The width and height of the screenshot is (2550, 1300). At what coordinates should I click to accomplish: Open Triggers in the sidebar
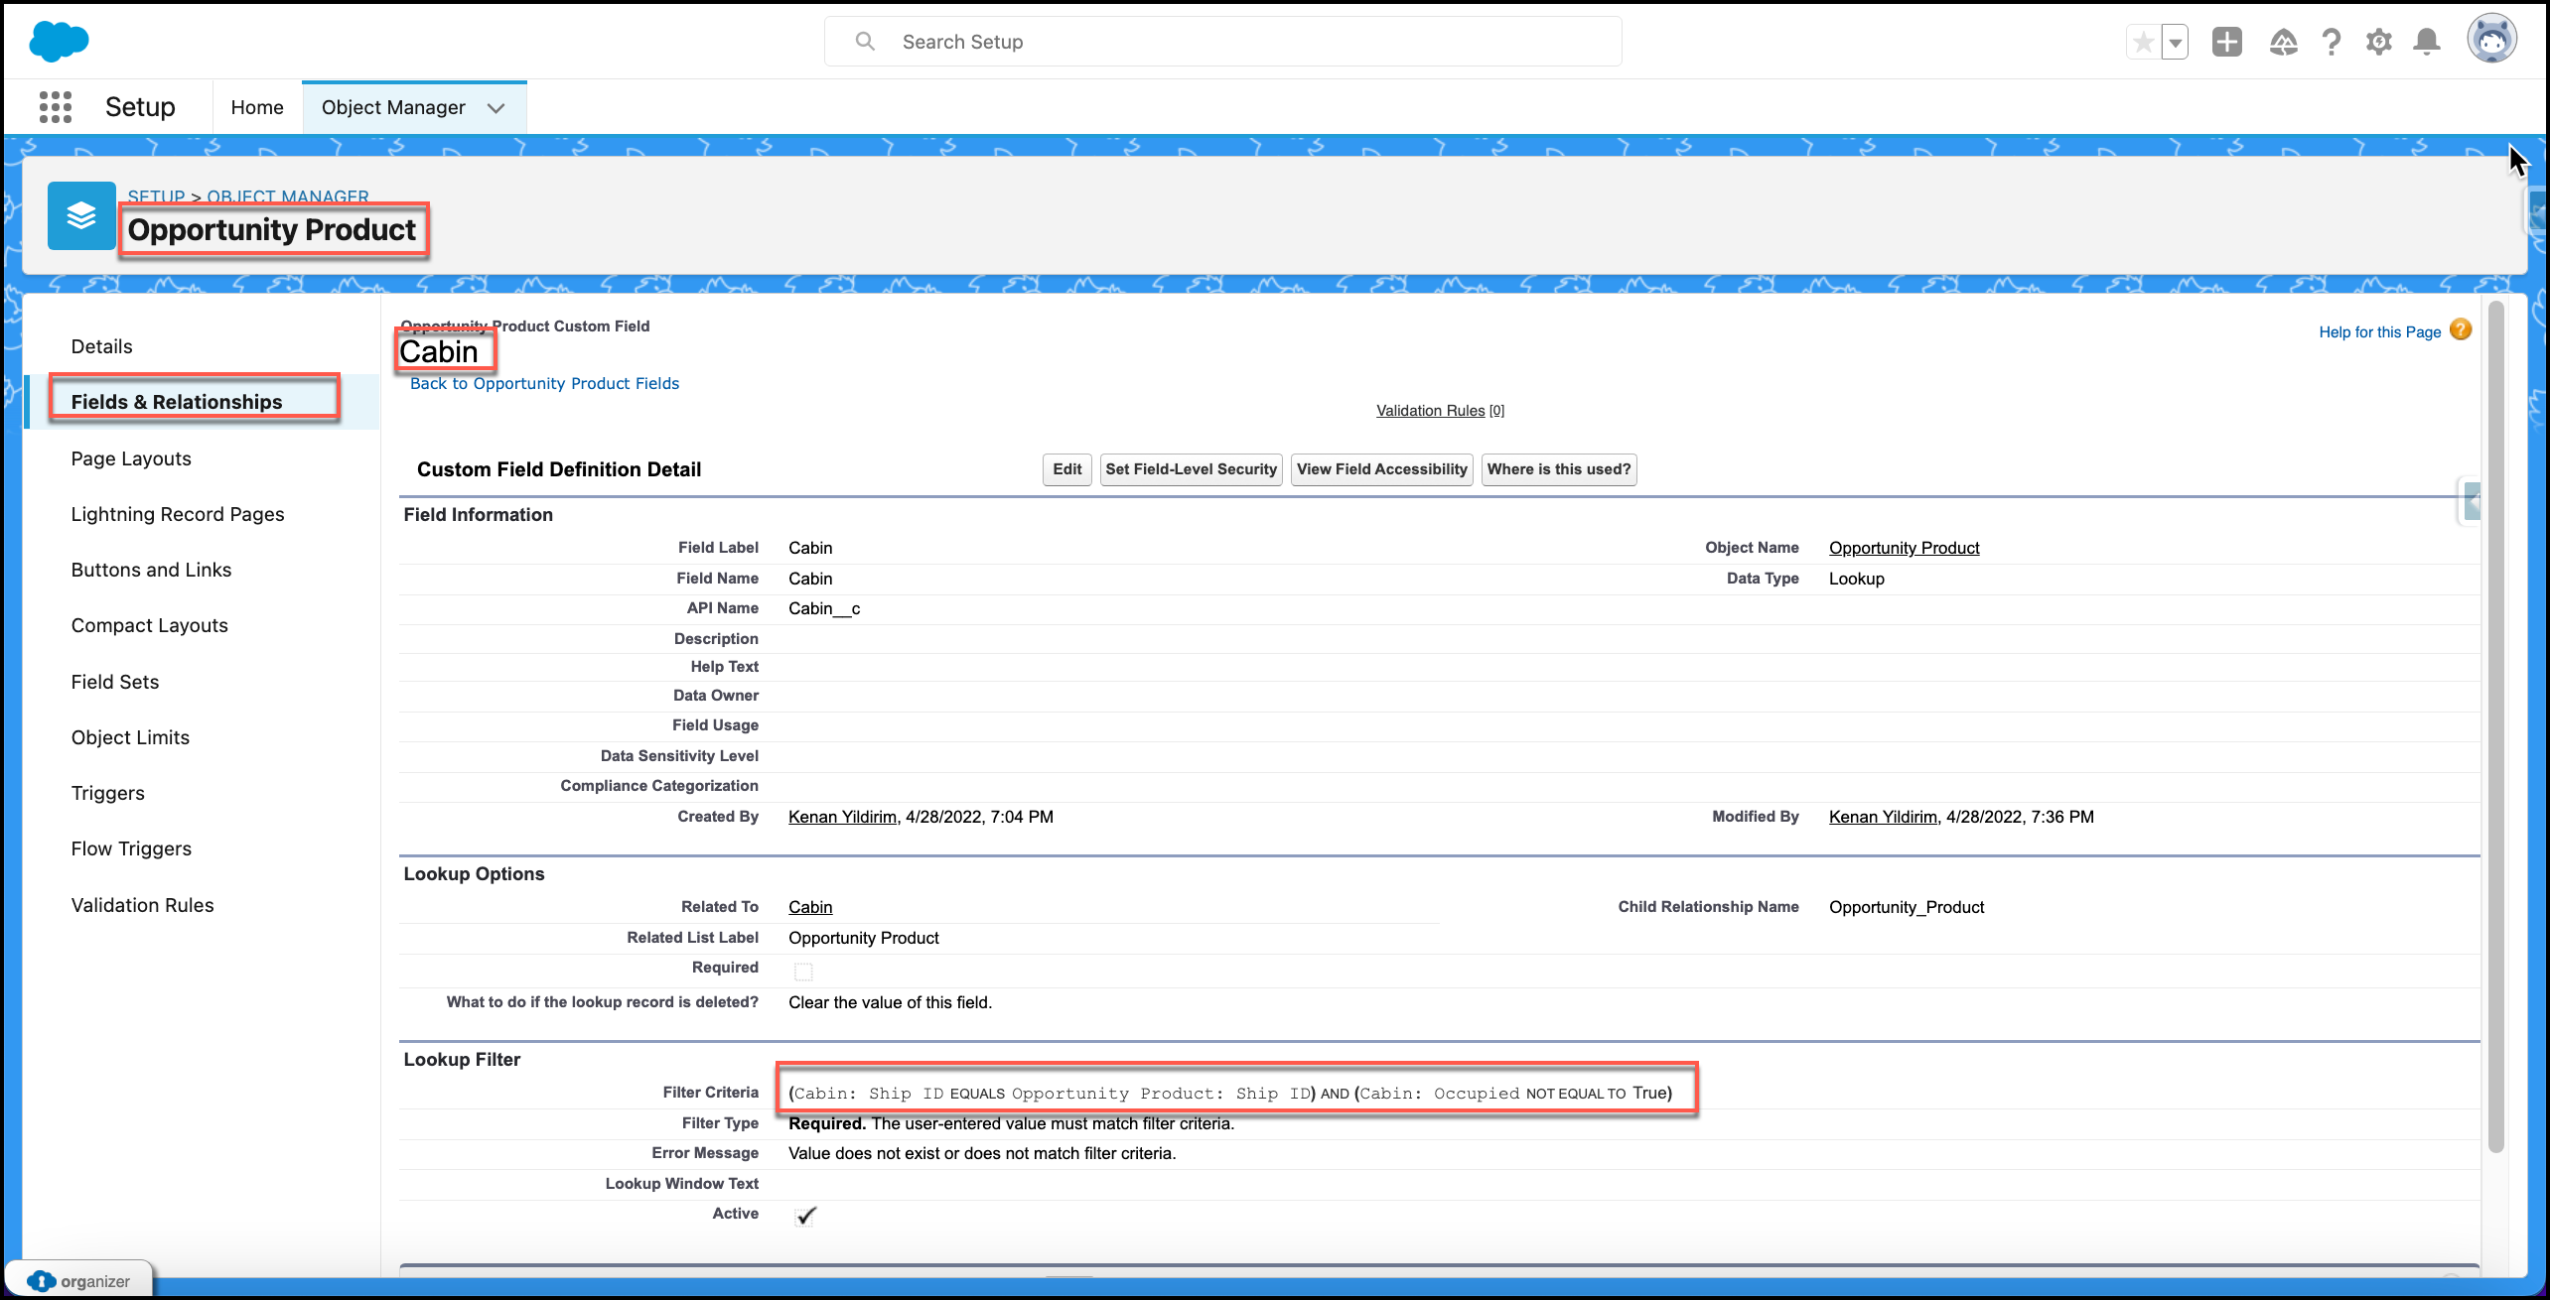pos(107,793)
